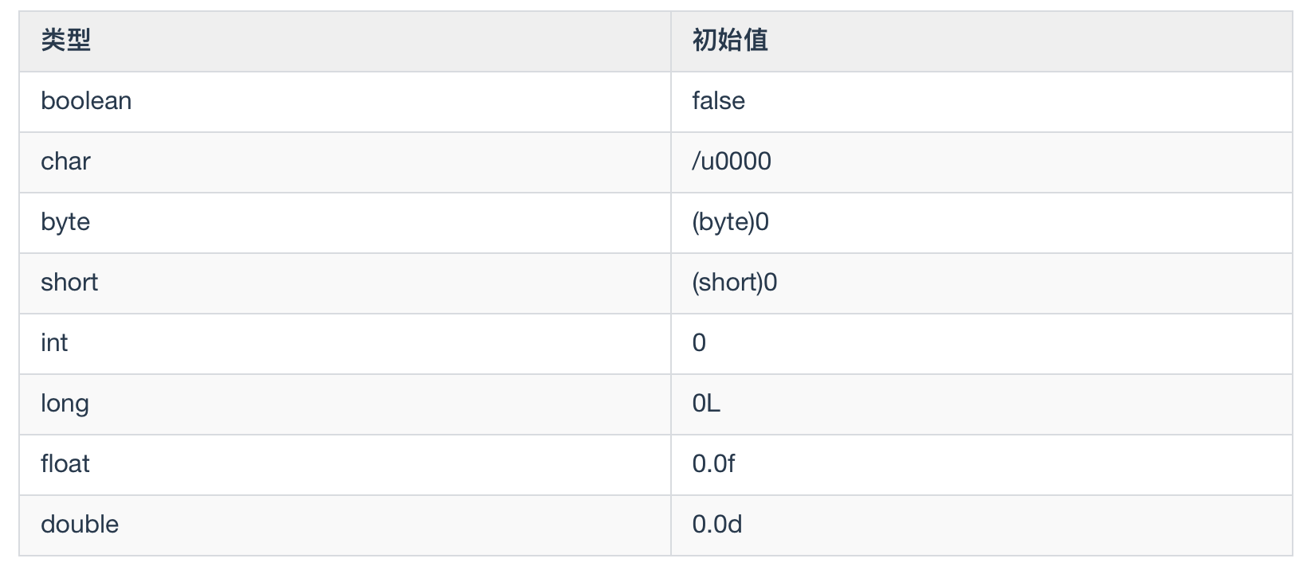Select the short type cell
1307x570 pixels.
69,283
